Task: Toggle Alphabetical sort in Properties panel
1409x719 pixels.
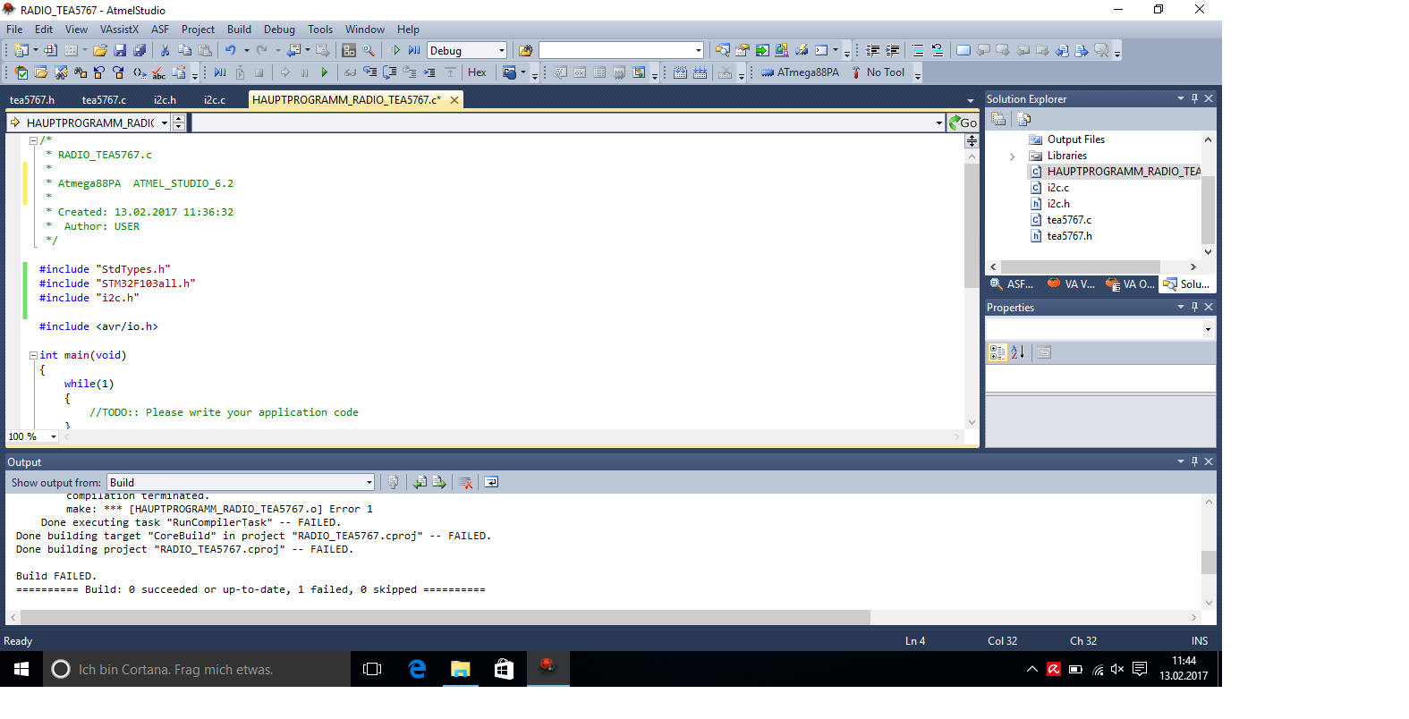Action: pos(1018,352)
